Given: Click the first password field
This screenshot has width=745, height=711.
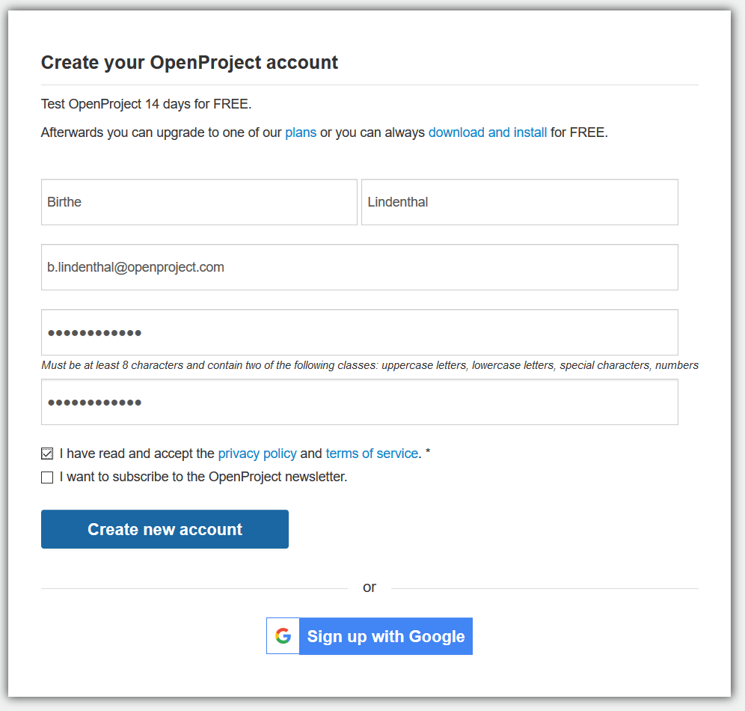Looking at the screenshot, I should click(359, 332).
